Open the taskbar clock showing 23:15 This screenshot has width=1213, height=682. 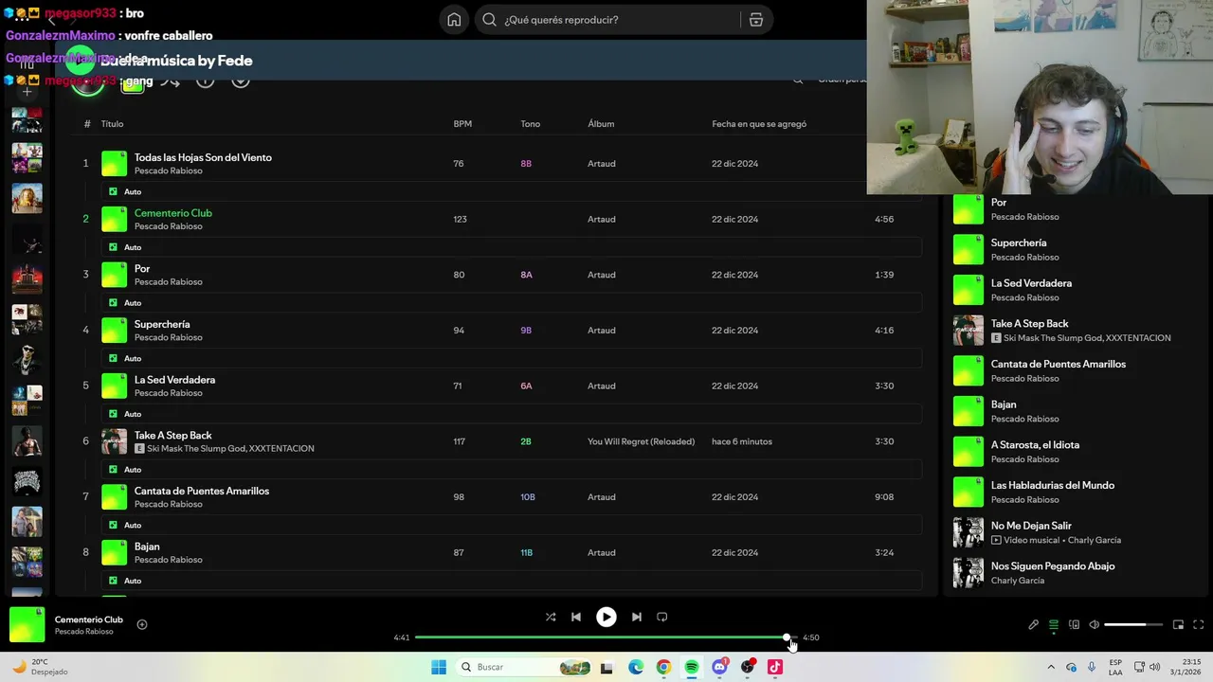click(x=1186, y=667)
